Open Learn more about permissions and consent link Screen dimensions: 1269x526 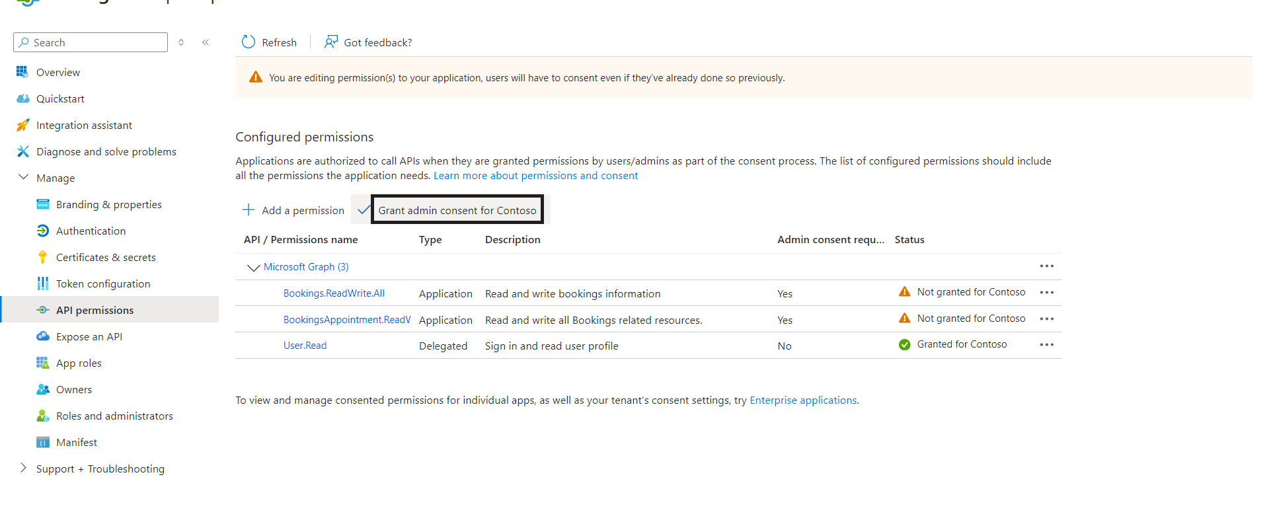tap(535, 176)
